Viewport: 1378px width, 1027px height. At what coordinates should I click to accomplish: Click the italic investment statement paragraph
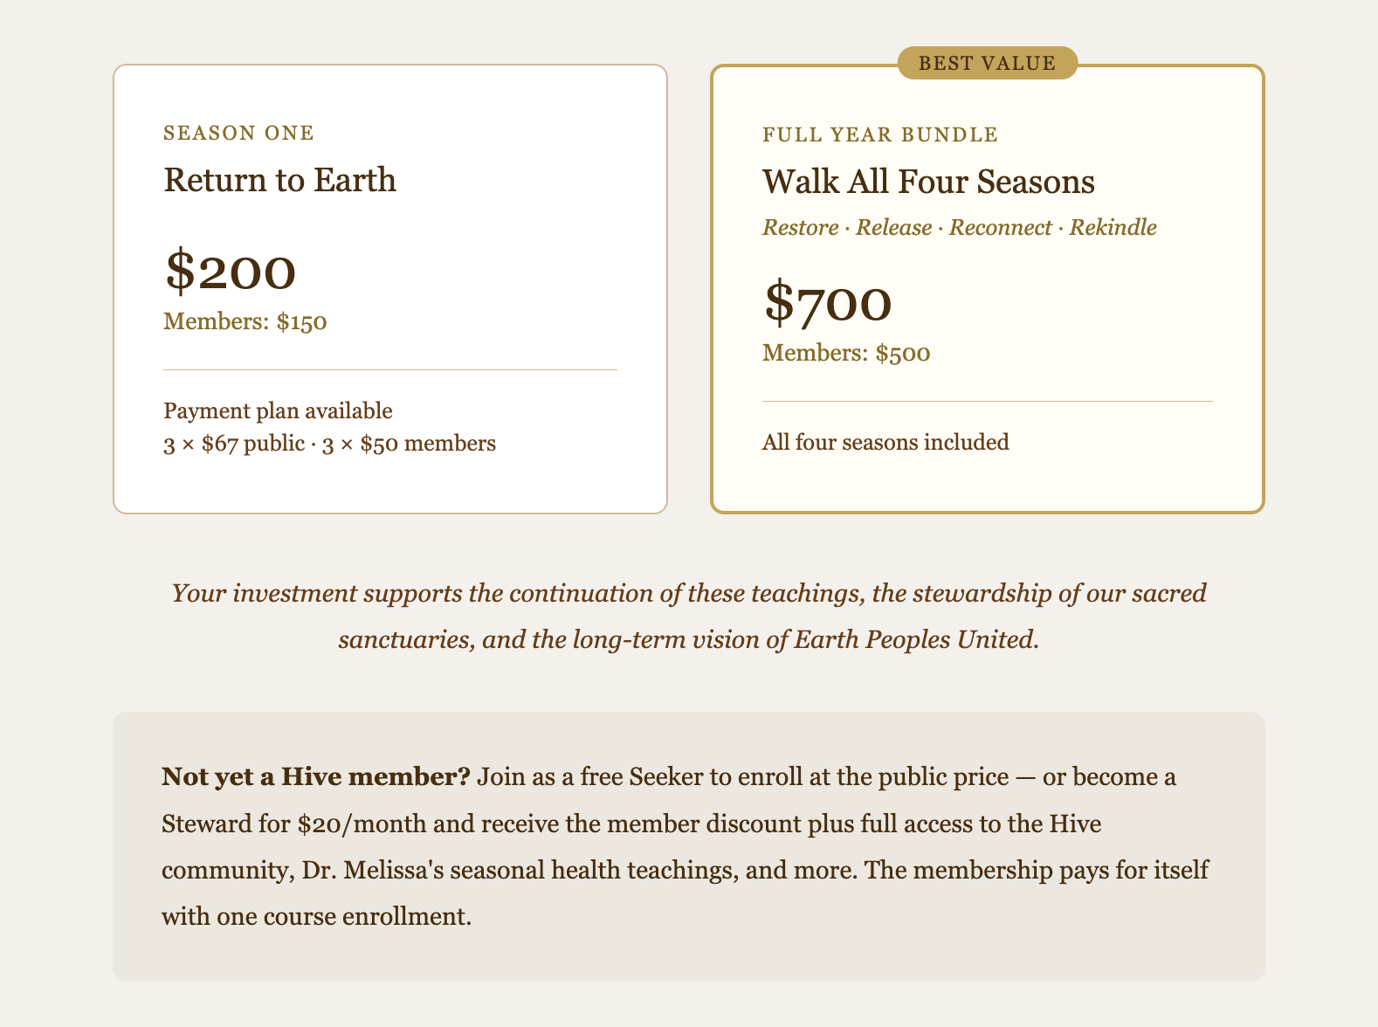(x=689, y=617)
